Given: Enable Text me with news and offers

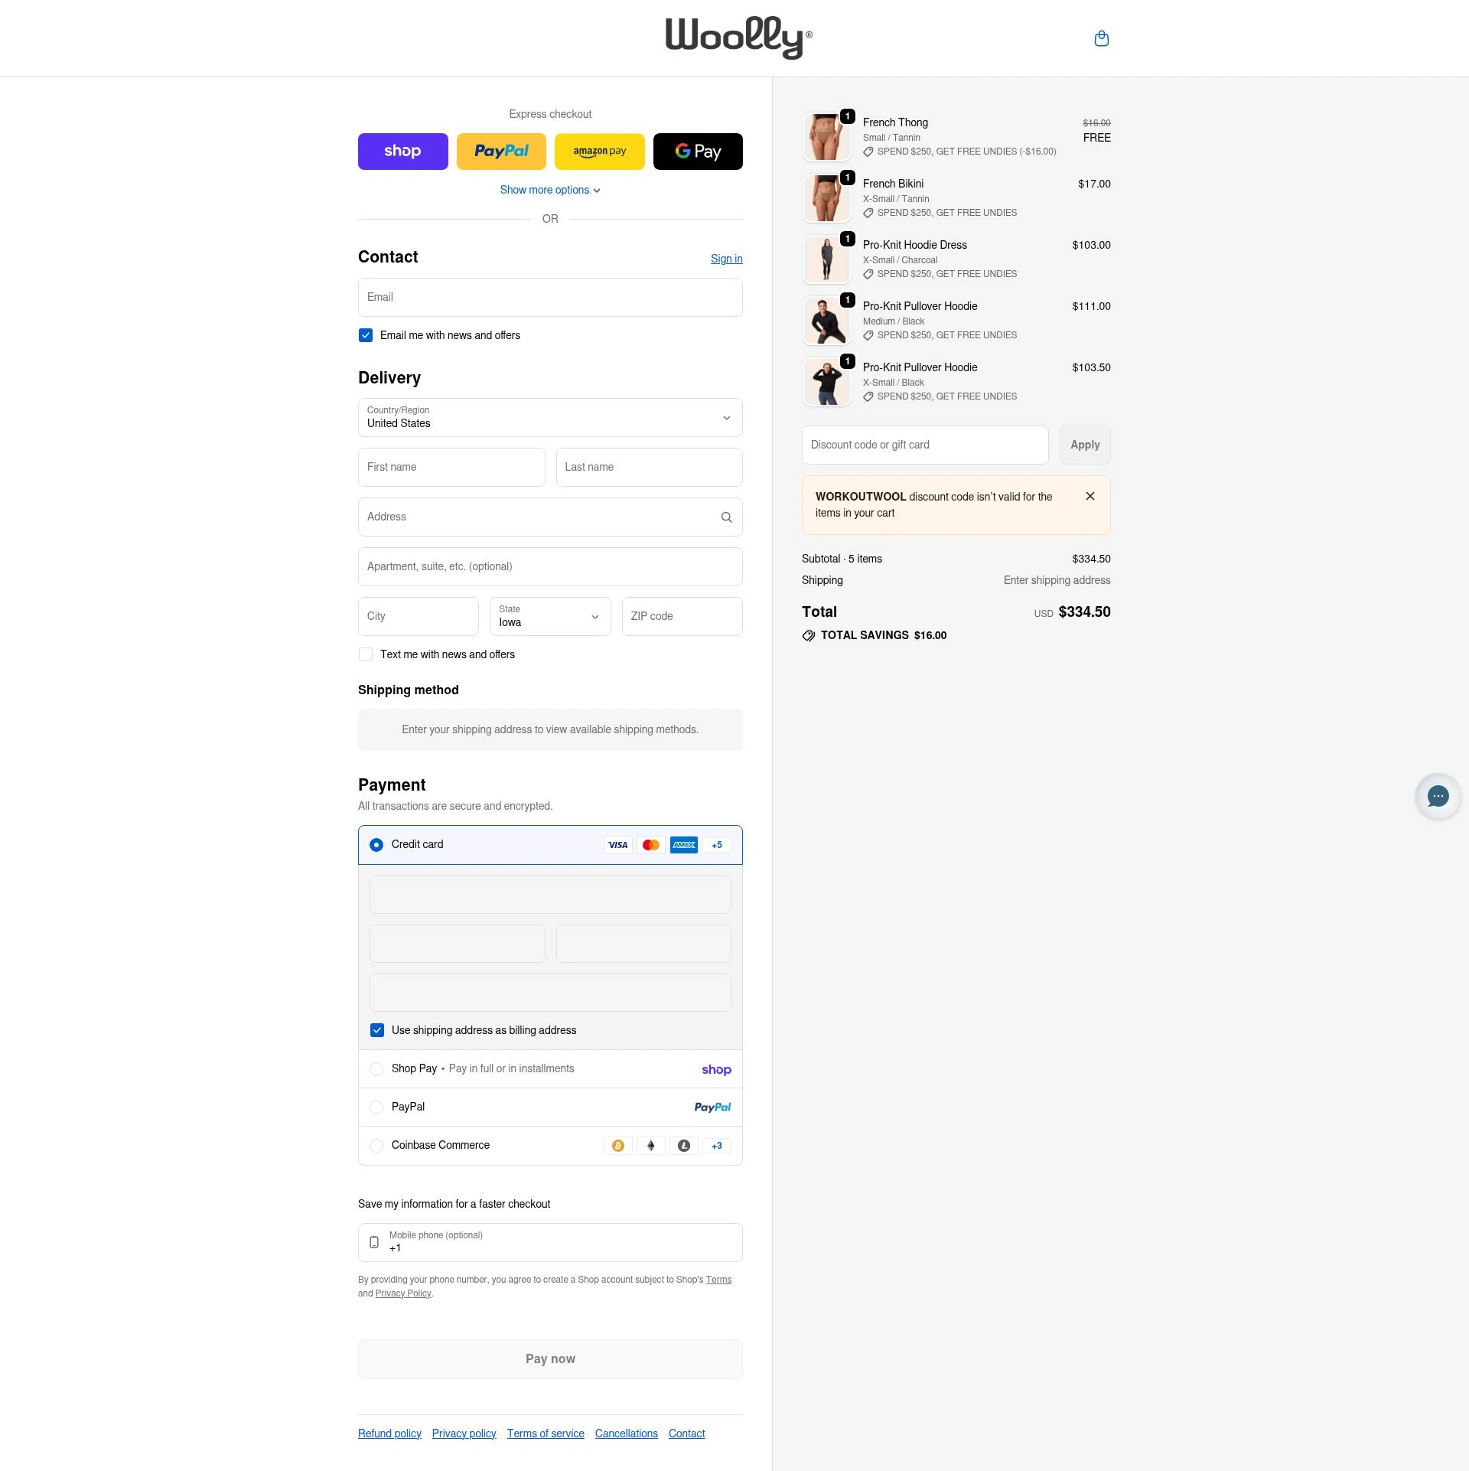Looking at the screenshot, I should pos(365,654).
